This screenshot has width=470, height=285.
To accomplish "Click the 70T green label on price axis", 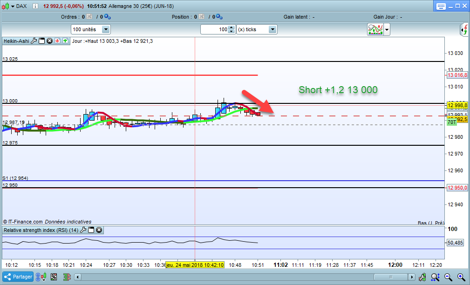I will tap(452, 122).
